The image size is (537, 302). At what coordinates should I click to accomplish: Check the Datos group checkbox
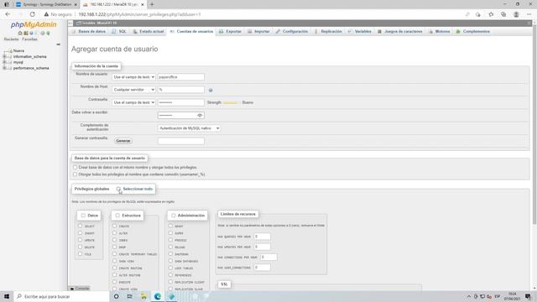tap(83, 216)
